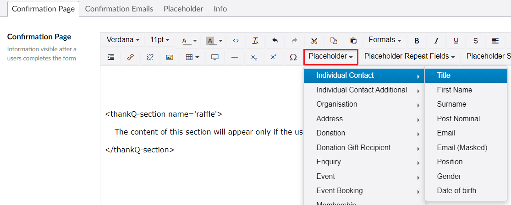The image size is (511, 205).
Task: Open the 11pt font size dropdown
Action: click(x=159, y=40)
